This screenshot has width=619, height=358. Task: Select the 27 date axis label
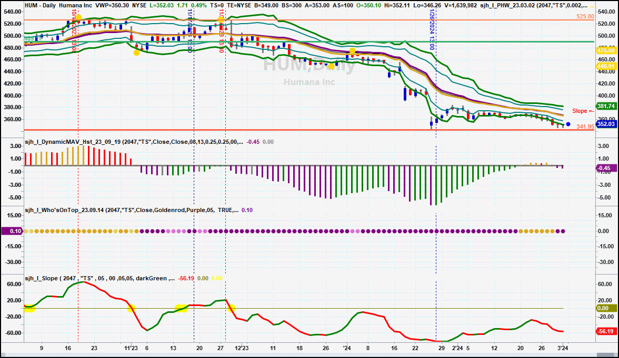click(x=221, y=348)
